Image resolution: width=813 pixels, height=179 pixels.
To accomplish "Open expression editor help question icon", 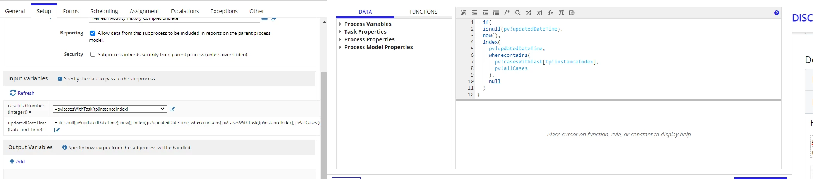I will pyautogui.click(x=776, y=13).
